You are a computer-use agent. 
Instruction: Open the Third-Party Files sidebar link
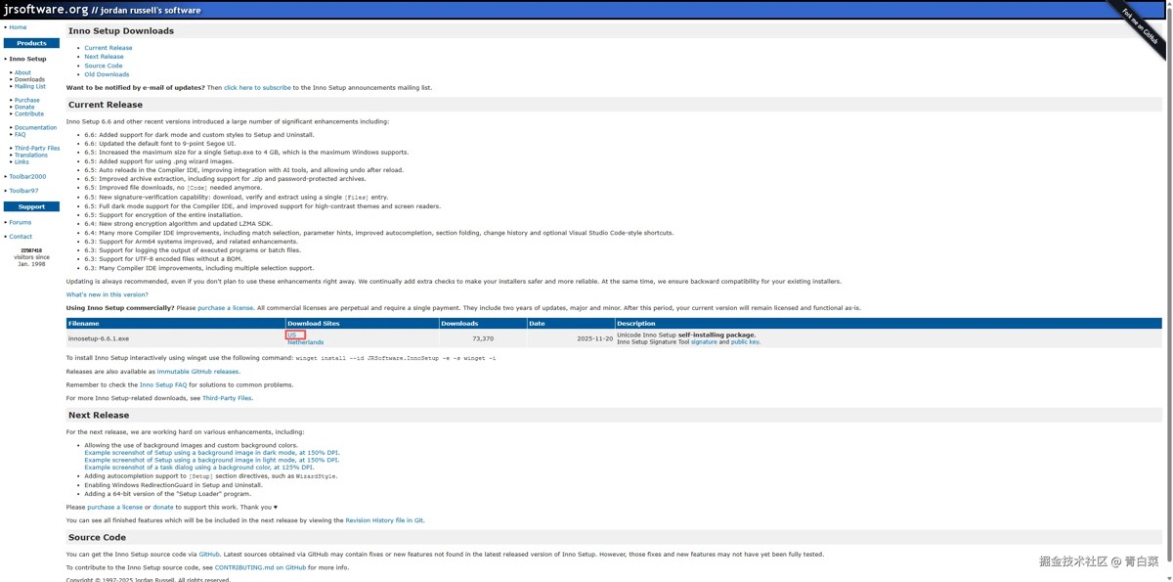pos(37,149)
